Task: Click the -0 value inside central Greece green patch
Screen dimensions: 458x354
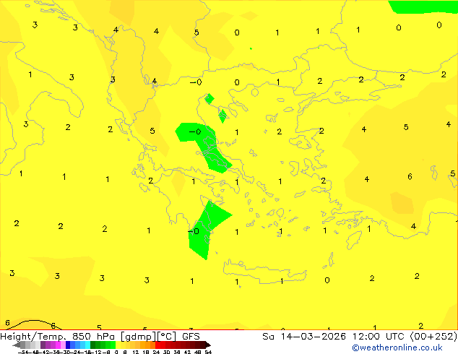Action: click(195, 131)
